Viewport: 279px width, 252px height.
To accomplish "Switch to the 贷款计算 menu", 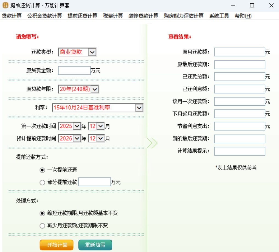I will pyautogui.click(x=12, y=16).
